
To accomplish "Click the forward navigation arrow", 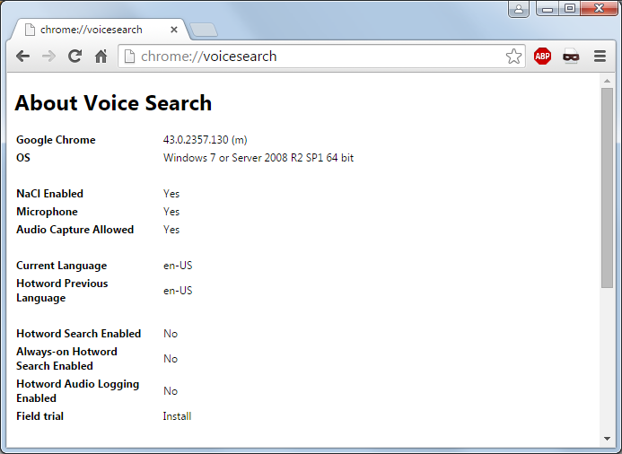I will [x=48, y=57].
